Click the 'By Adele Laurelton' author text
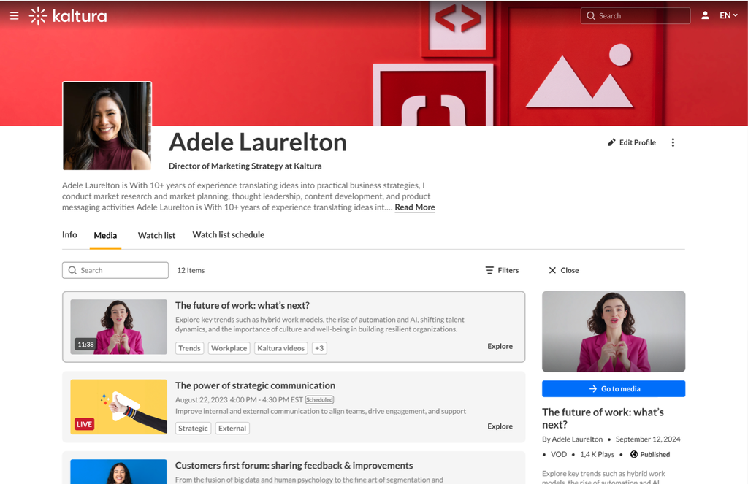This screenshot has height=484, width=748. point(573,439)
